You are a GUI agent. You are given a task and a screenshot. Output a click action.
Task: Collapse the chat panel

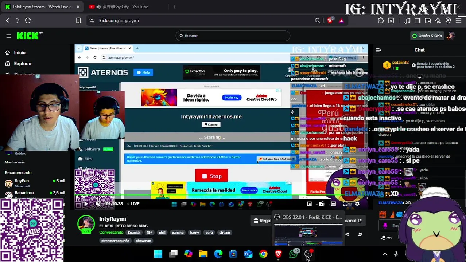pos(378,50)
